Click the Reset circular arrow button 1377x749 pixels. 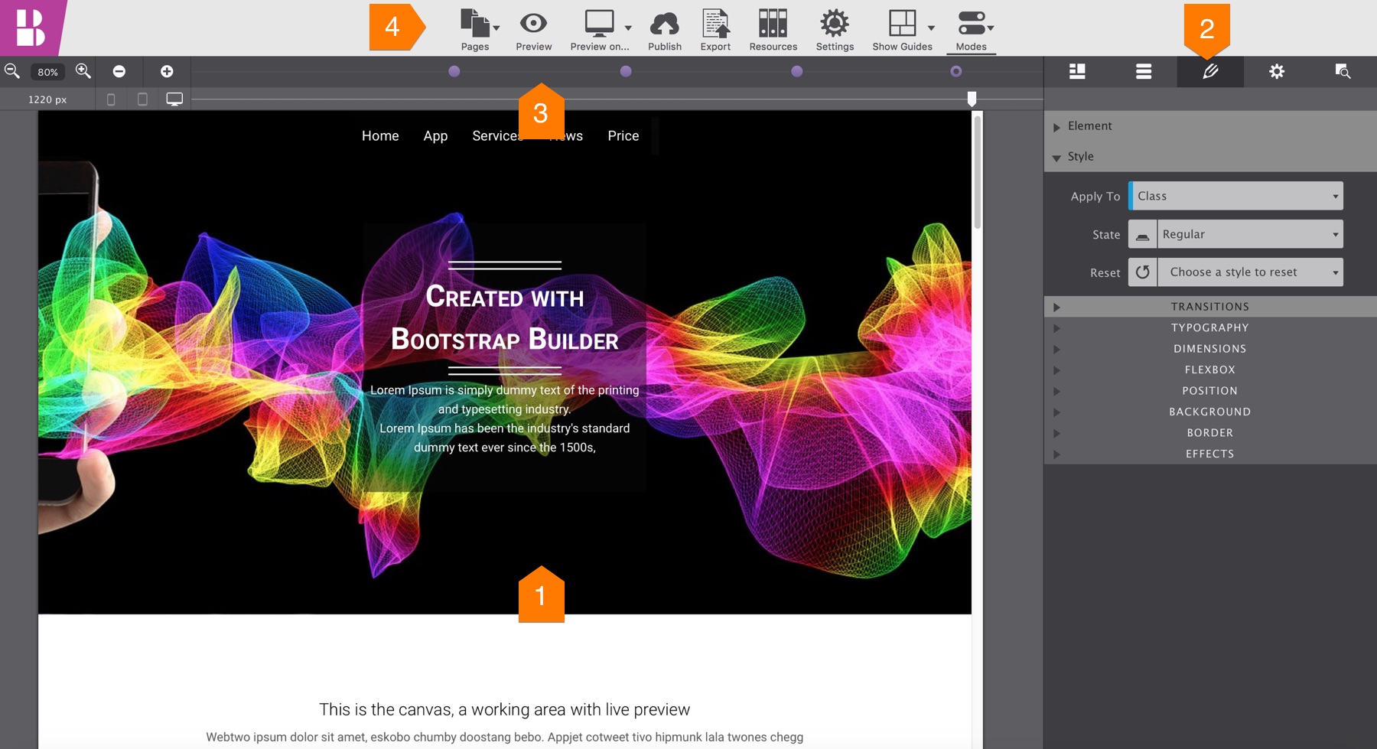tap(1142, 272)
